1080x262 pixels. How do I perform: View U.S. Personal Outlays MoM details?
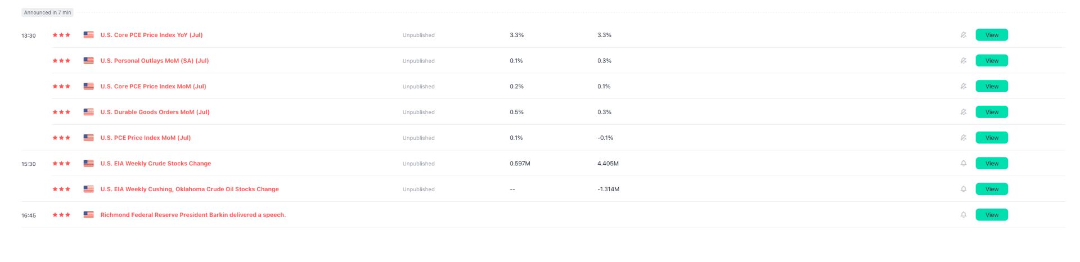(x=992, y=61)
